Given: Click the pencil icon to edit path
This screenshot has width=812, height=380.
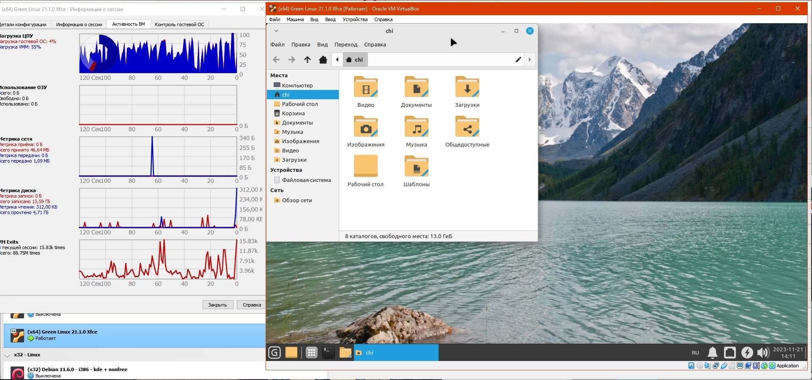Looking at the screenshot, I should pyautogui.click(x=518, y=60).
